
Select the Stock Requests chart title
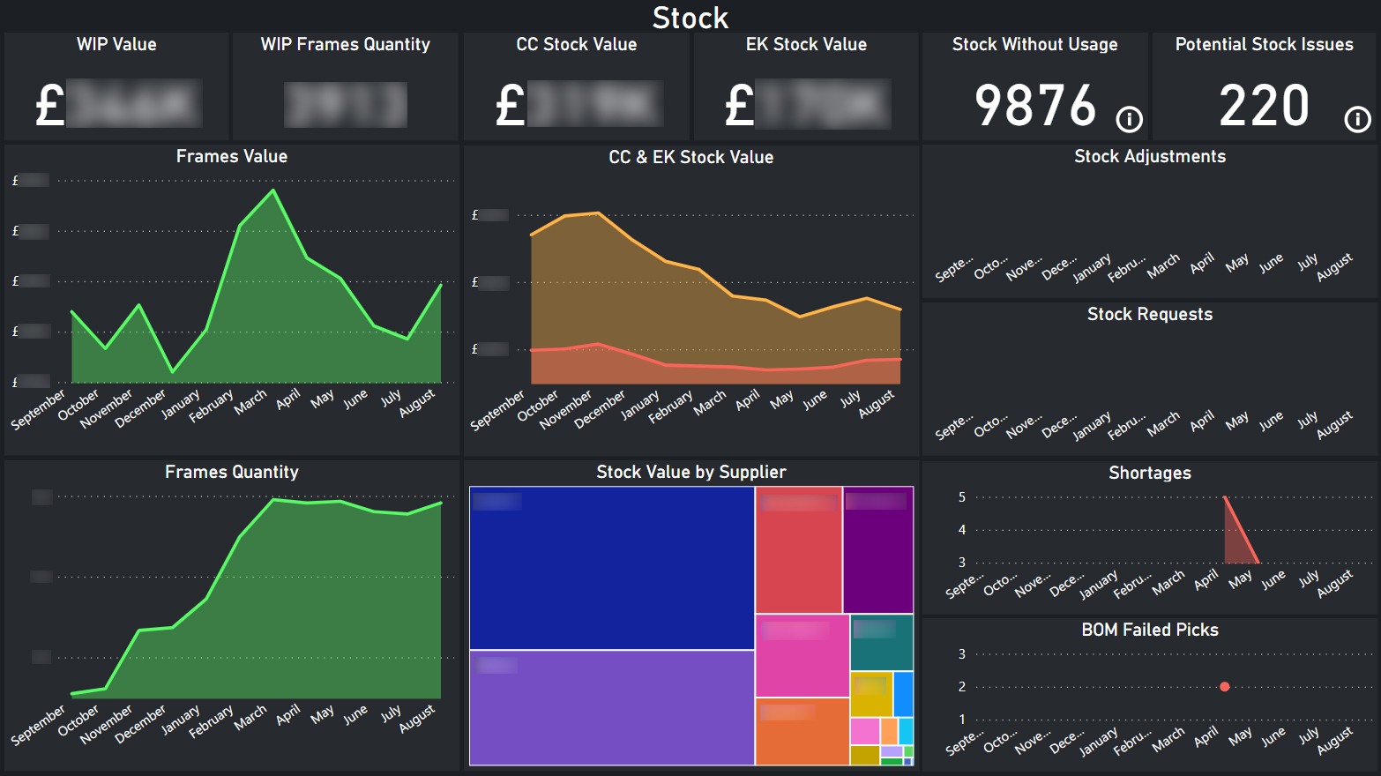[x=1150, y=314]
